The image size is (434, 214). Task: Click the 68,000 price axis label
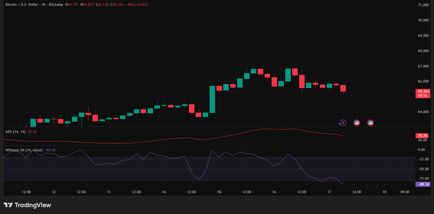pyautogui.click(x=423, y=51)
